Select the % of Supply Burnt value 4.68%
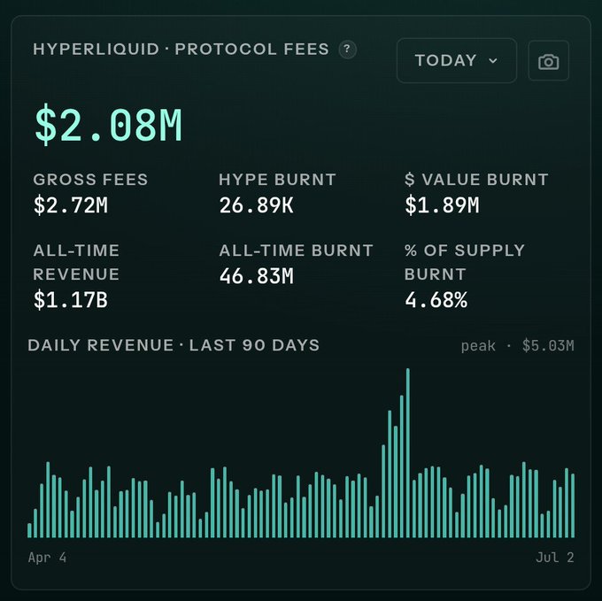602x601 pixels. pyautogui.click(x=436, y=300)
